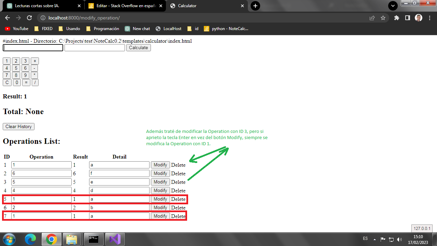Open the tab search dropdown

(393, 6)
